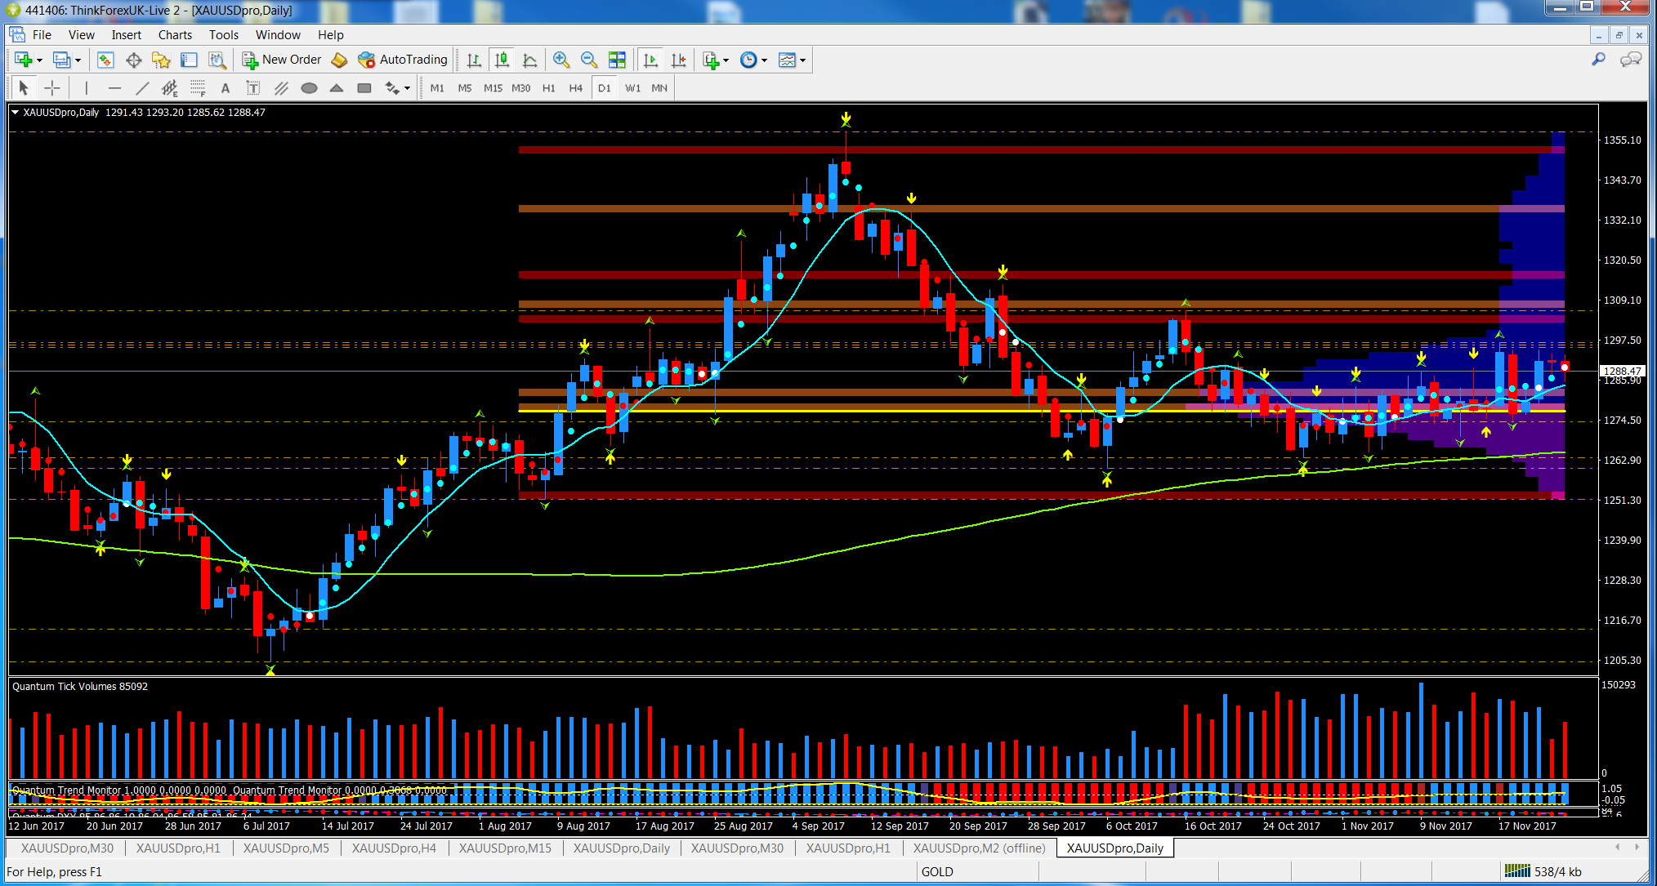Draw a vertical line on the chart
This screenshot has width=1657, height=886.
(86, 87)
